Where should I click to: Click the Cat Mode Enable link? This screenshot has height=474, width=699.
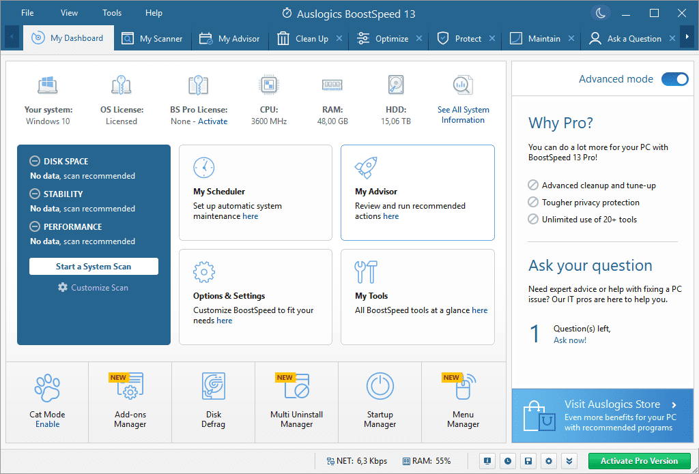point(48,424)
